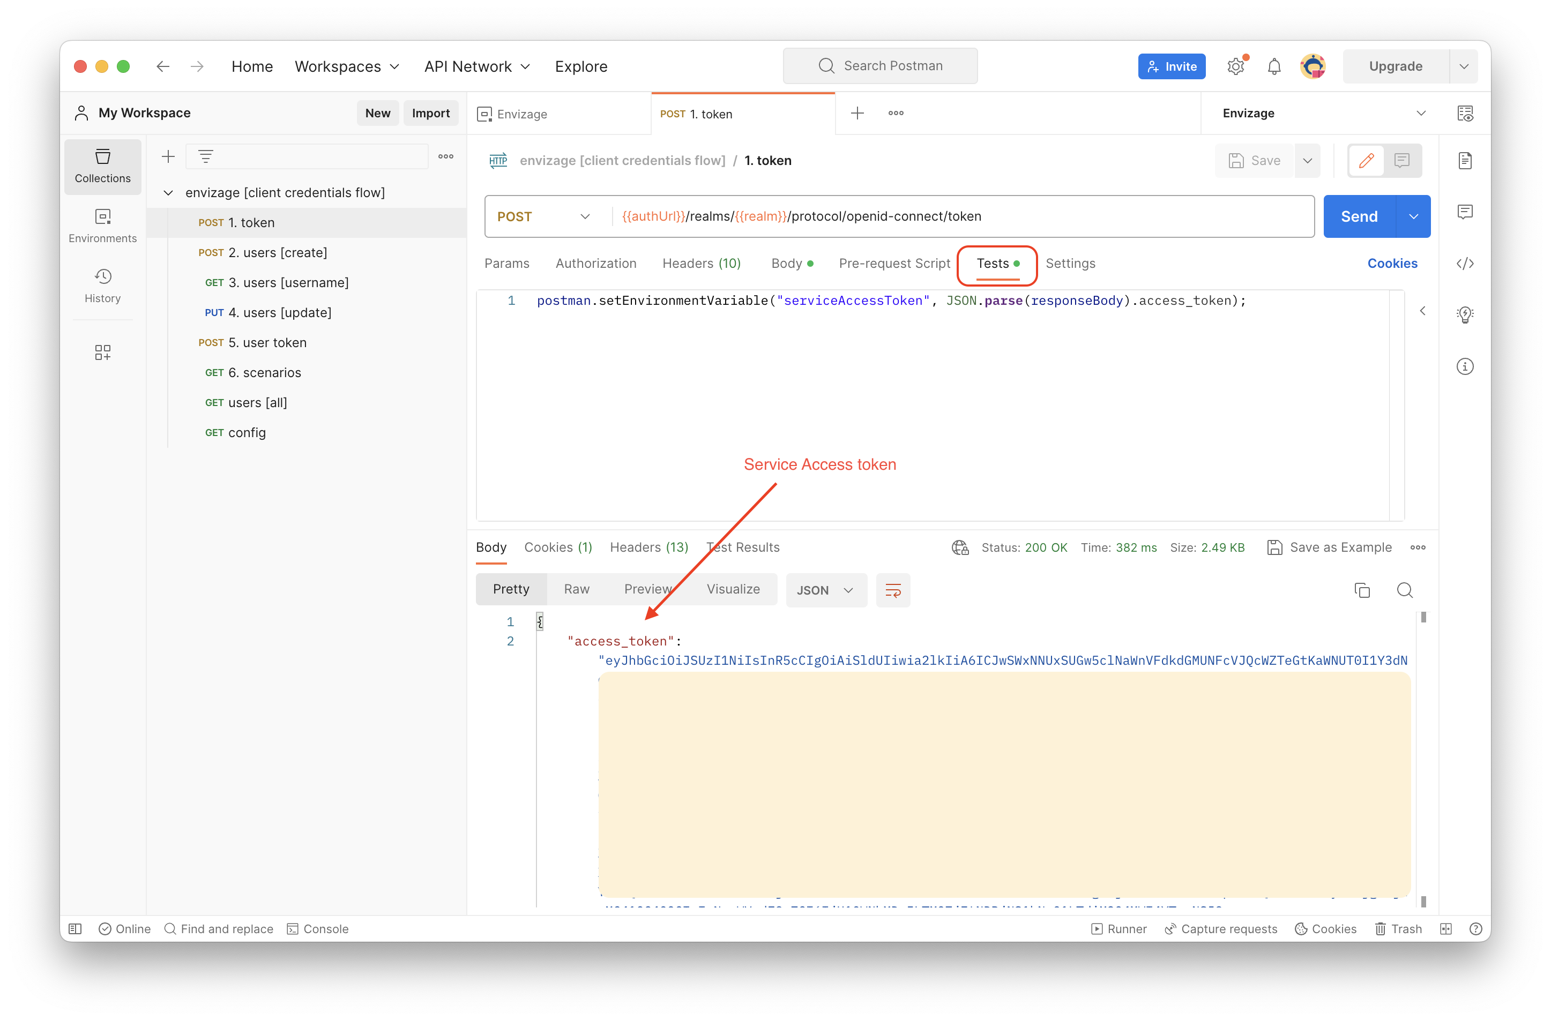1551x1021 pixels.
Task: Open the network information globe icon
Action: pos(960,547)
